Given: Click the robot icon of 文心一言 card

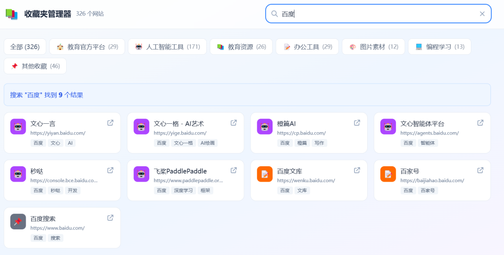Looking at the screenshot, I should (x=18, y=127).
